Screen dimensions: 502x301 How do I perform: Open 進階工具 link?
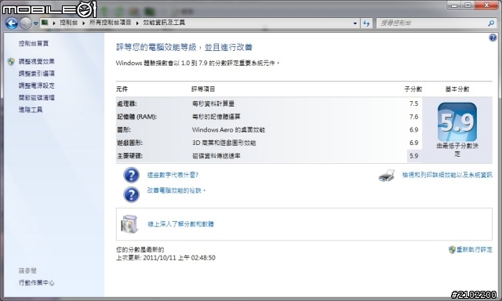(31, 110)
